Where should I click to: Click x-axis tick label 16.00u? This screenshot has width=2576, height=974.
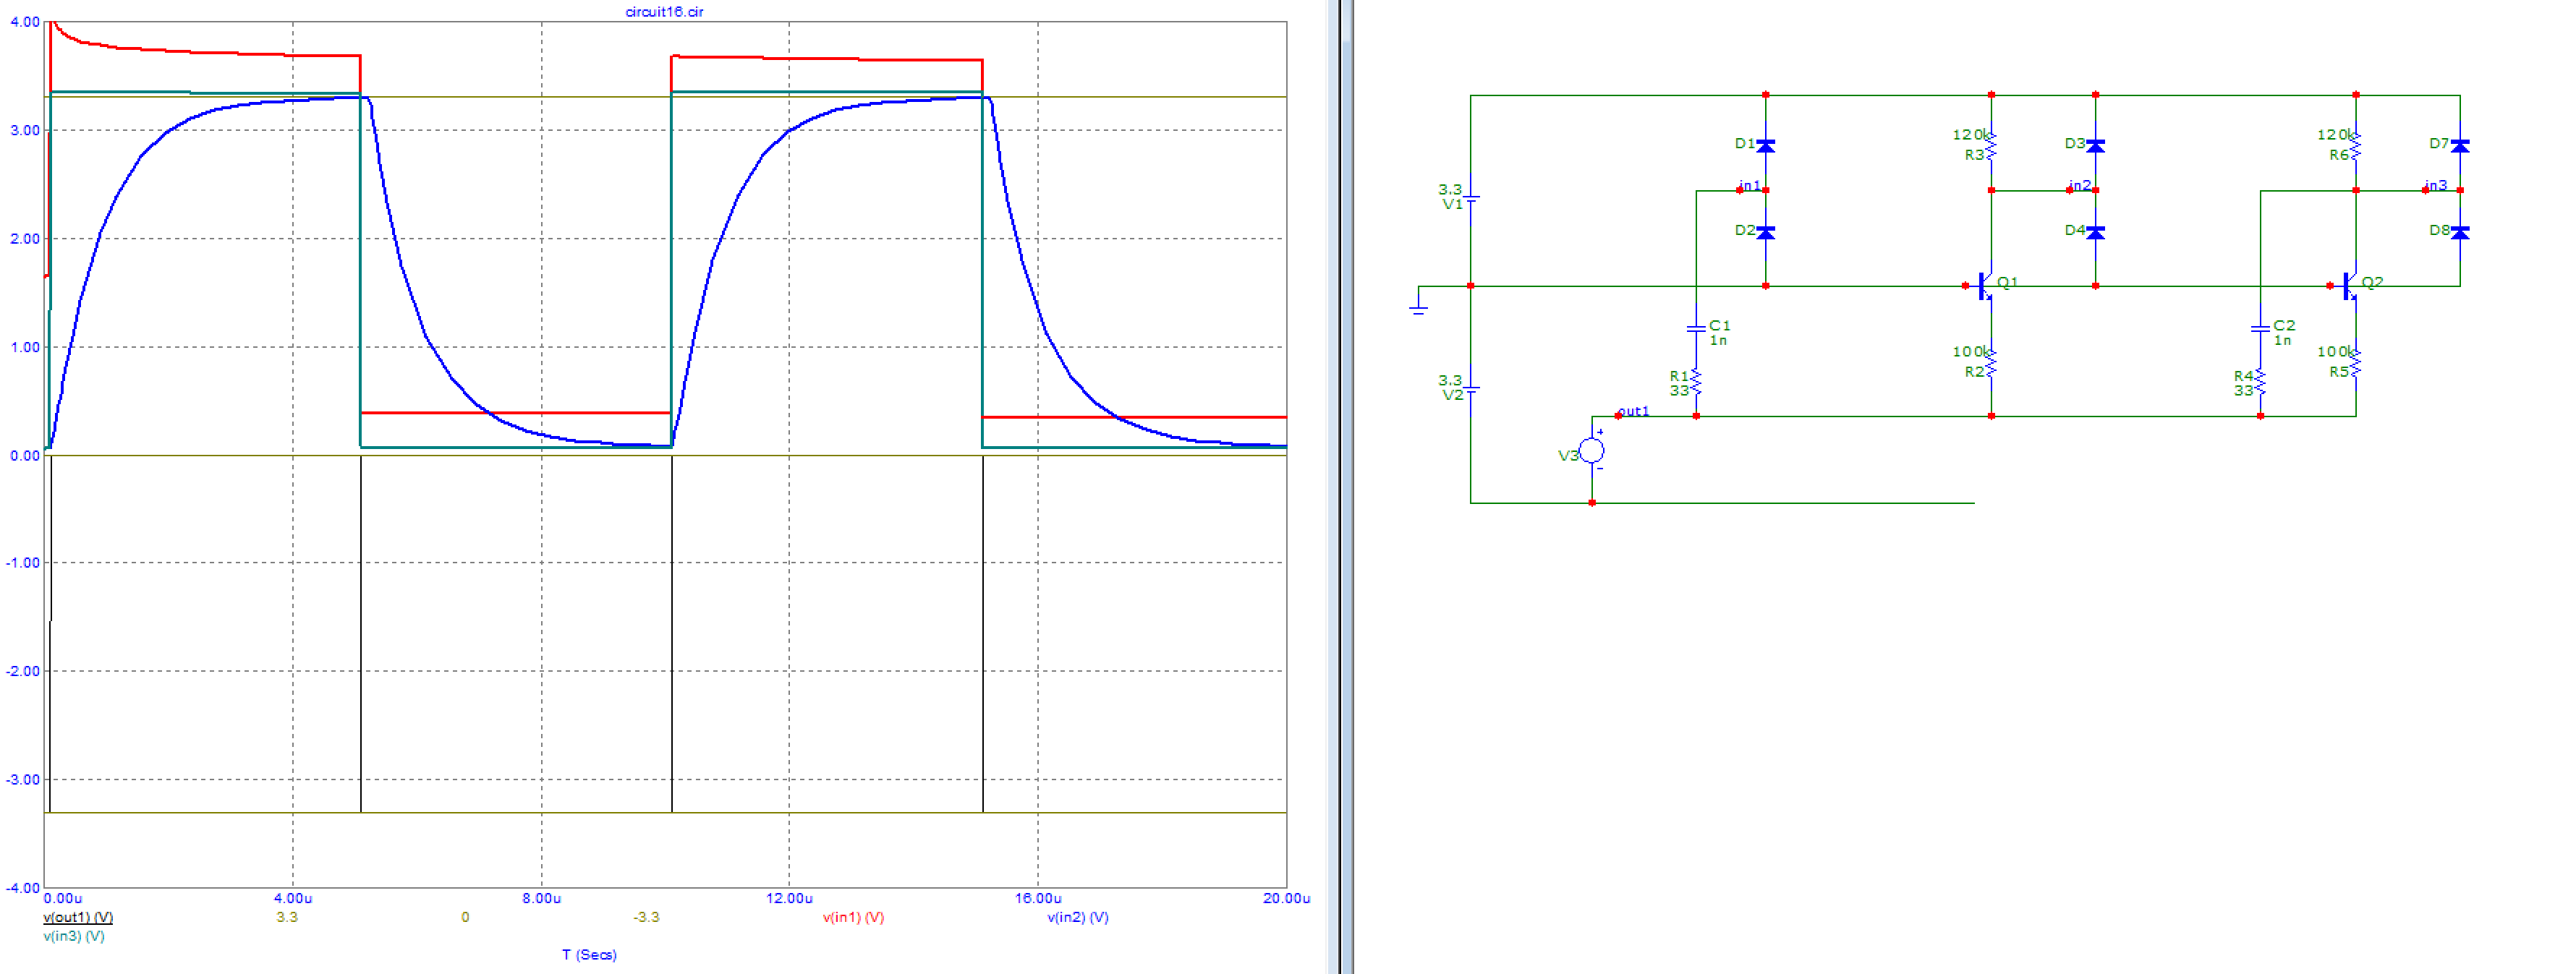tap(1038, 898)
